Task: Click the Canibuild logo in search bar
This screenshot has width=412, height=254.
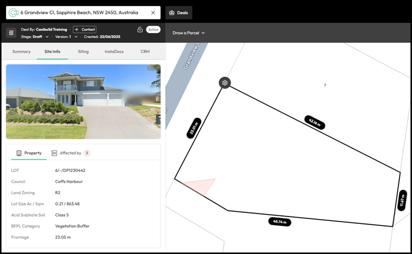Action: pos(13,12)
